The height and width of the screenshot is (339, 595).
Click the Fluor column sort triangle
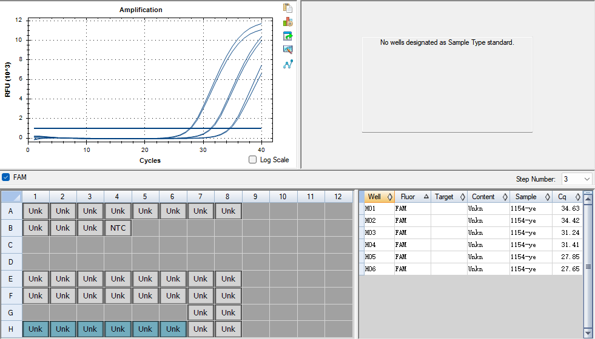pyautogui.click(x=426, y=197)
